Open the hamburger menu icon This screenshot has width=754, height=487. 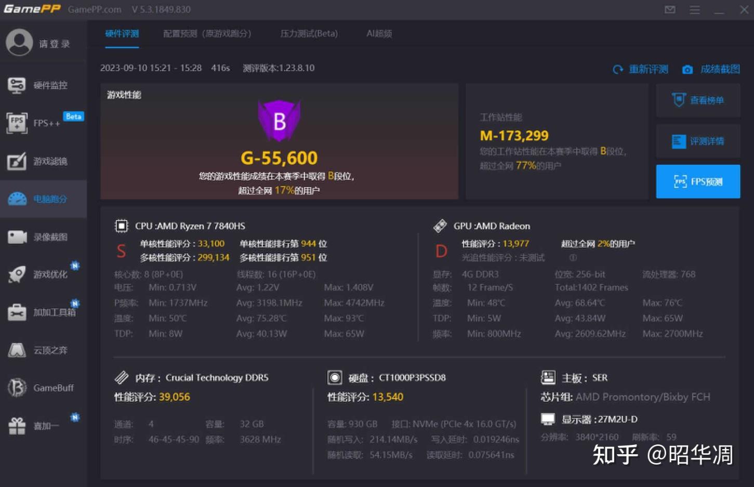695,9
